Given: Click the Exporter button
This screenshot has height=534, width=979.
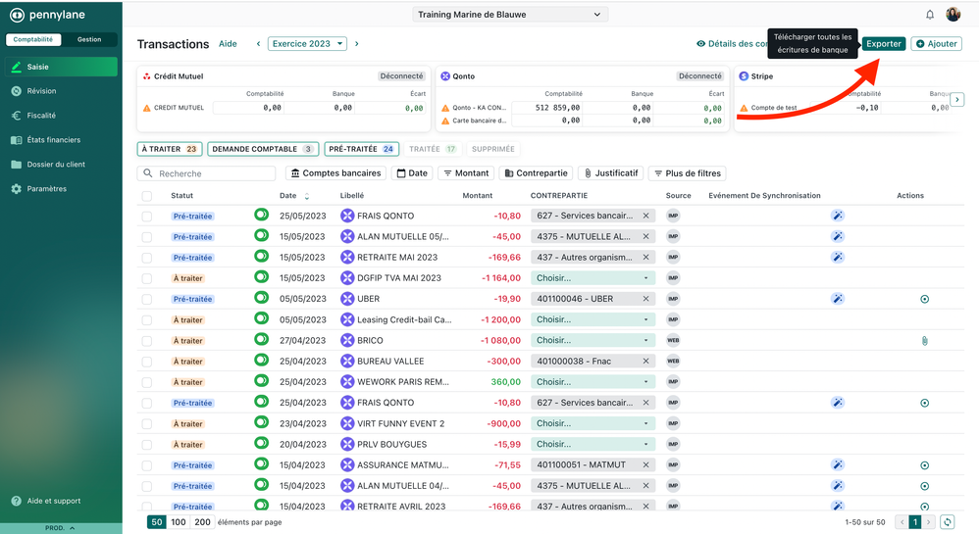Looking at the screenshot, I should pos(883,44).
